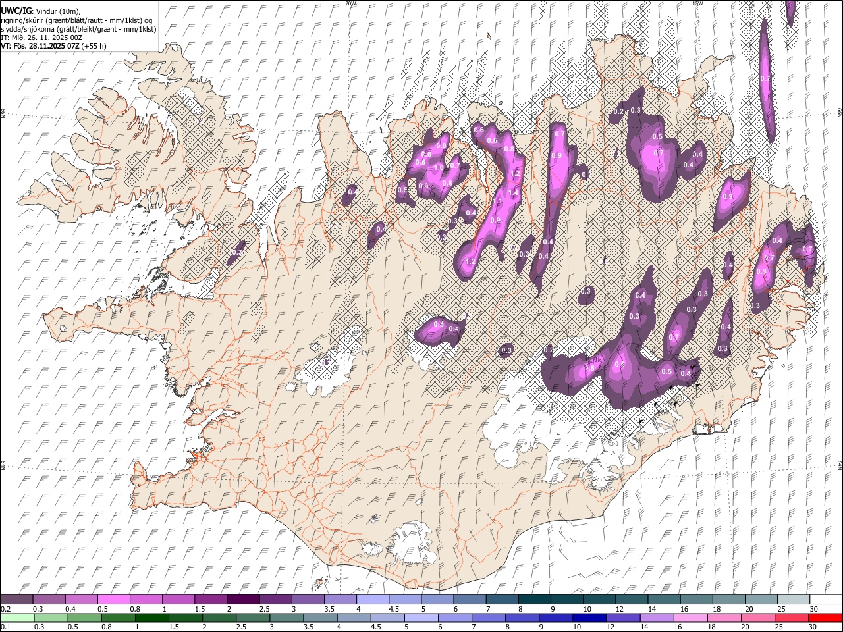Select the crimson 25 swatch in lower legend row
The image size is (843, 632).
pos(792,618)
